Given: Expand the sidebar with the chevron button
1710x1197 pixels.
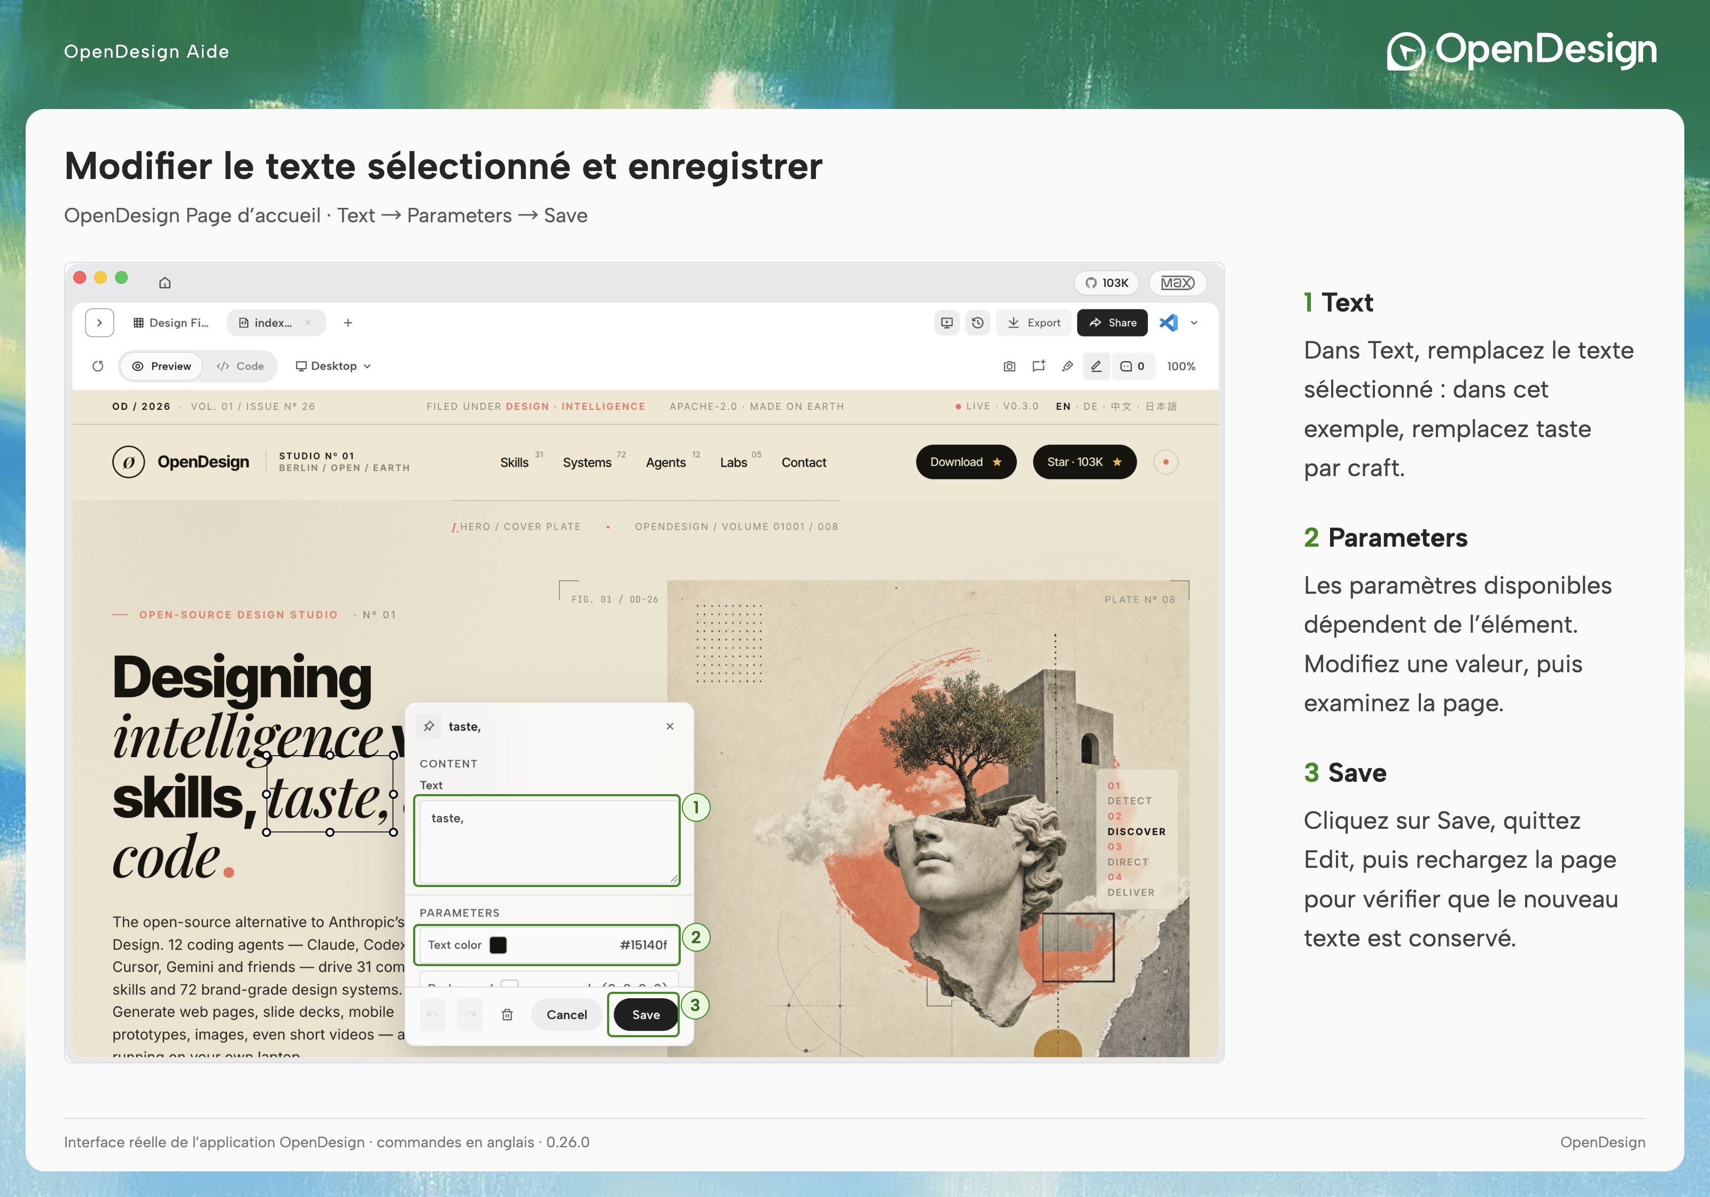Looking at the screenshot, I should (99, 323).
